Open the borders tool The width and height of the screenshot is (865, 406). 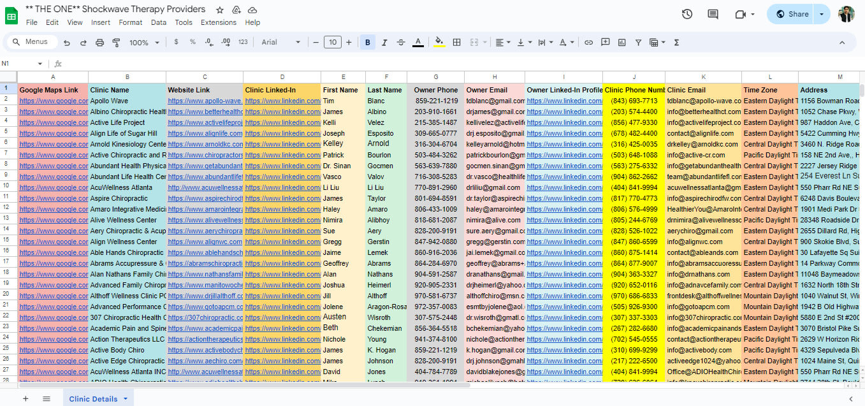point(456,43)
